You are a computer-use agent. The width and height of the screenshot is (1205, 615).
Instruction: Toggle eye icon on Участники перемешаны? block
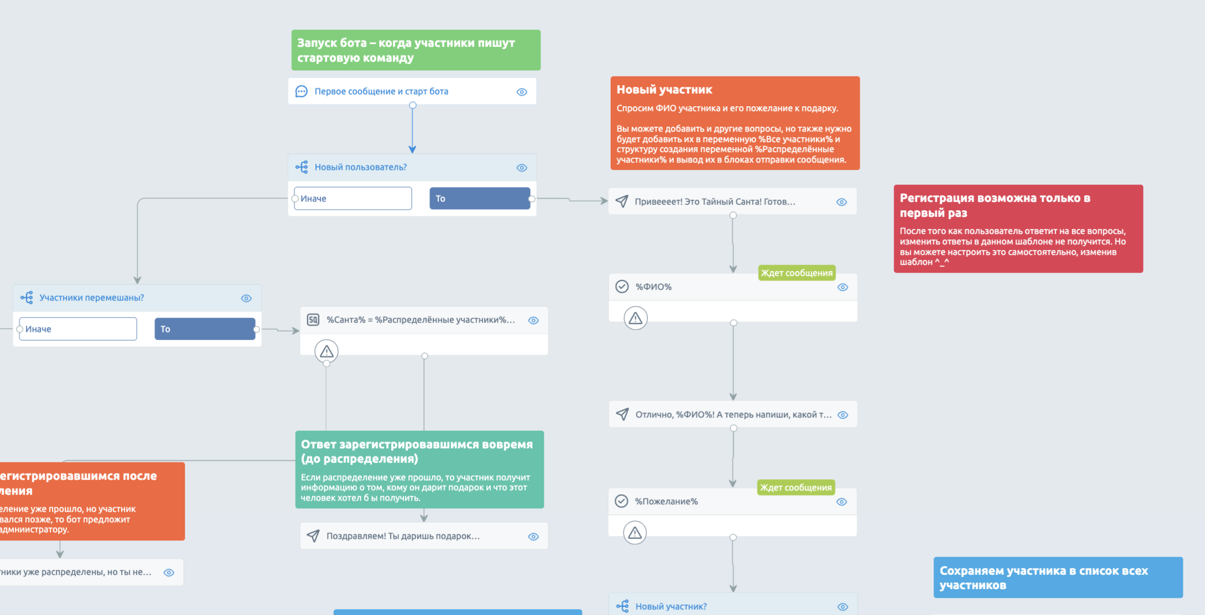click(246, 298)
